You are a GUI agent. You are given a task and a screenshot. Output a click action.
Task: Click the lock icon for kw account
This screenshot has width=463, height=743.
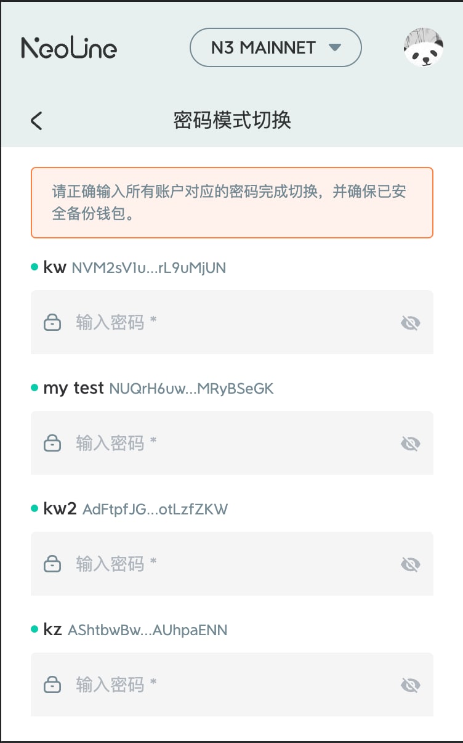(53, 322)
